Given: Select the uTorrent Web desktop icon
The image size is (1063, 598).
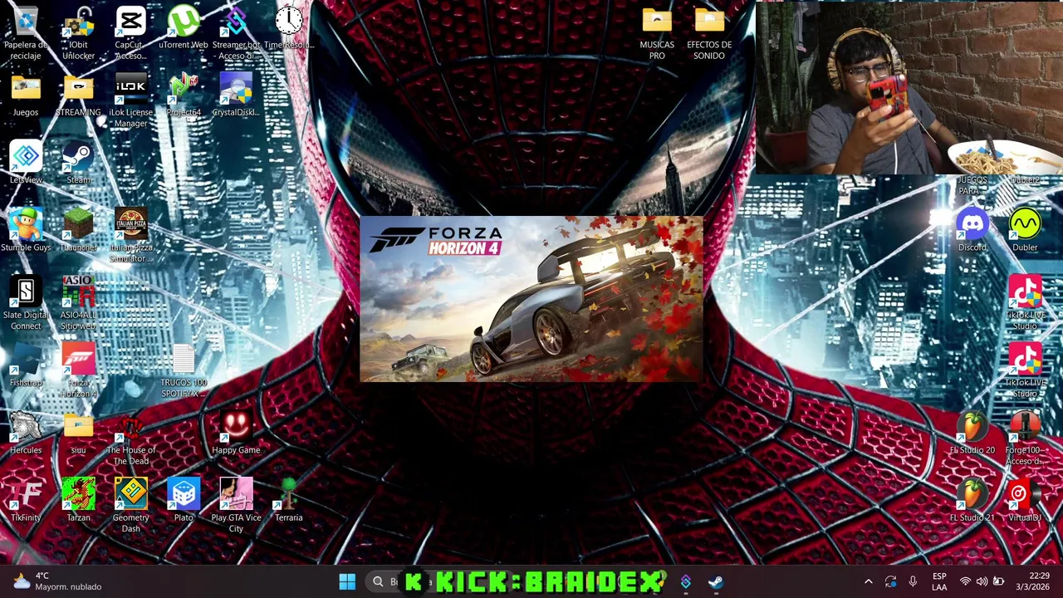Looking at the screenshot, I should click(x=184, y=27).
